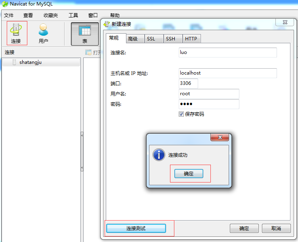
Task: Open the 用户 (User) toolbar icon
Action: pyautogui.click(x=43, y=33)
